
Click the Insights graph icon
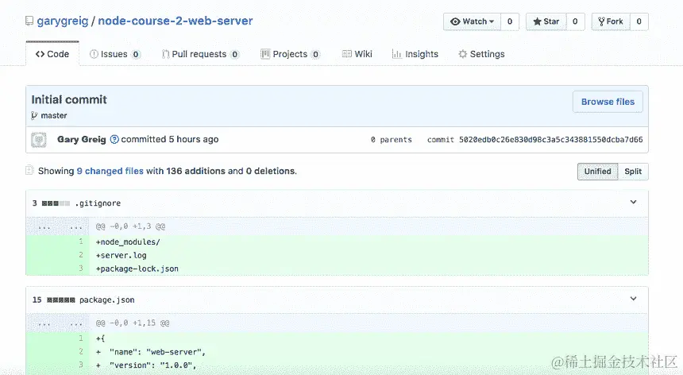(397, 54)
